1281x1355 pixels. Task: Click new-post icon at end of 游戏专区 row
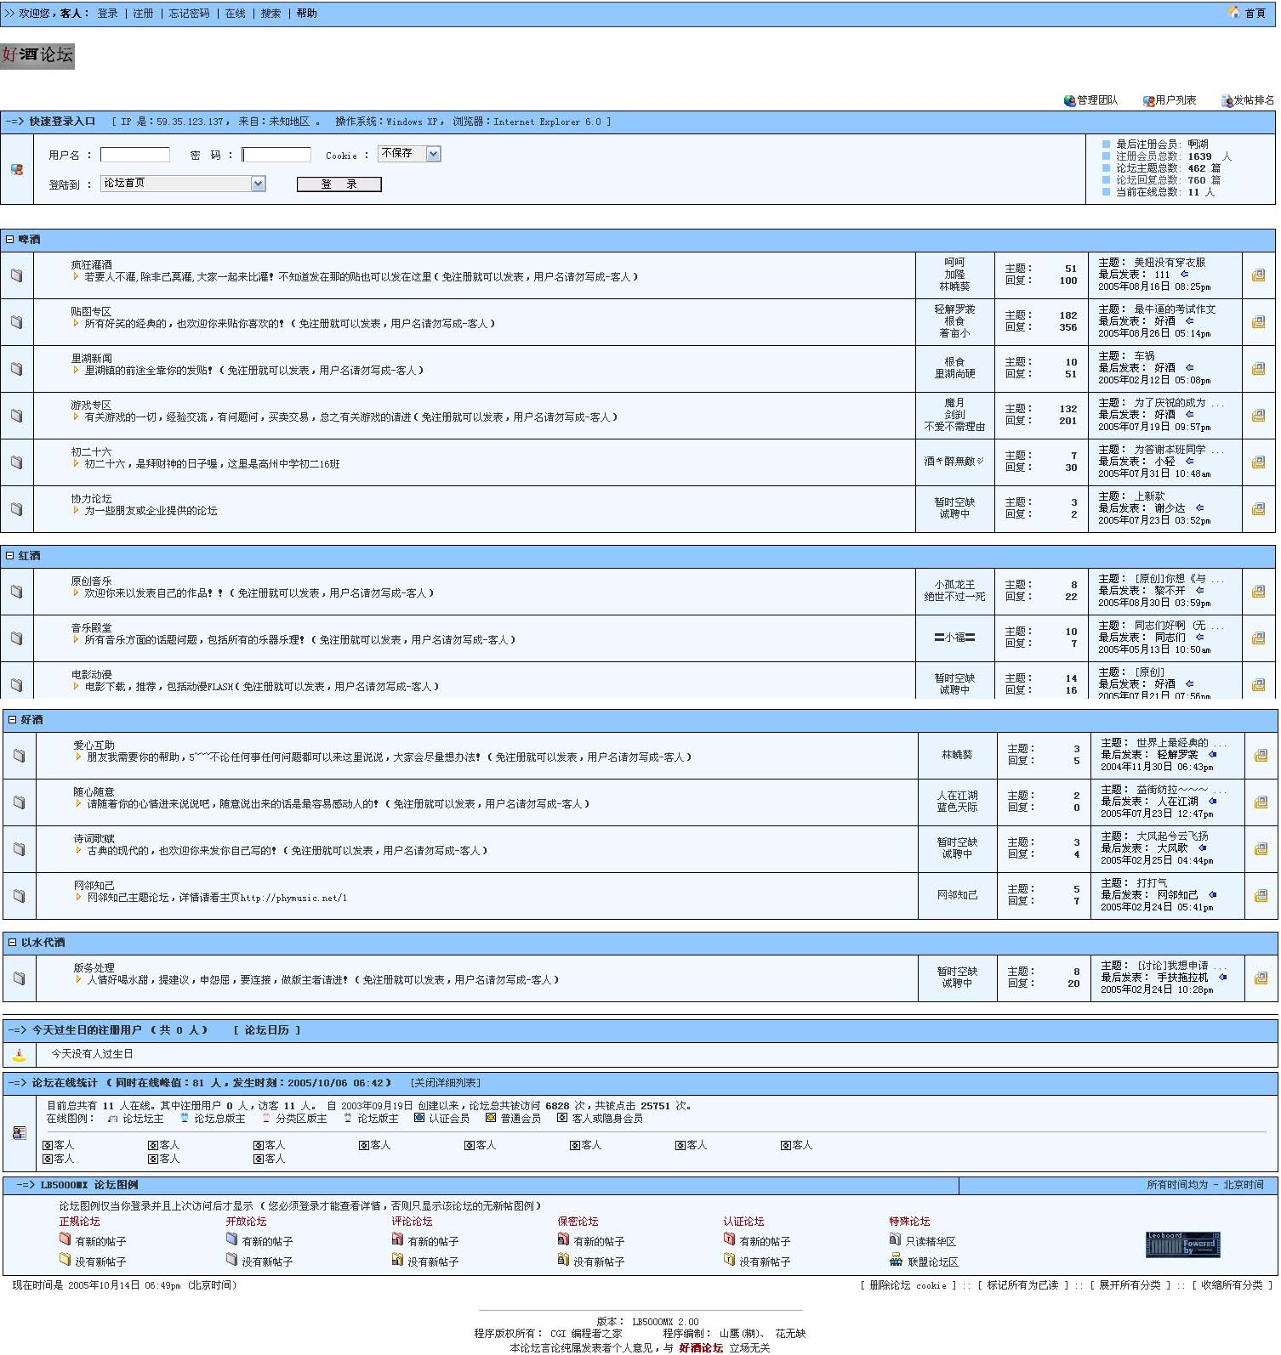pyautogui.click(x=1258, y=416)
